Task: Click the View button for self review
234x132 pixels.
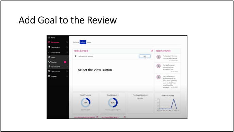Action: [x=145, y=56]
